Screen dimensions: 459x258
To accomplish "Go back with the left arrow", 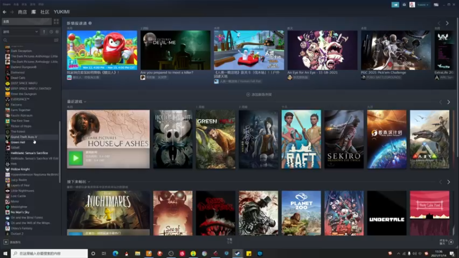I will click(5, 12).
